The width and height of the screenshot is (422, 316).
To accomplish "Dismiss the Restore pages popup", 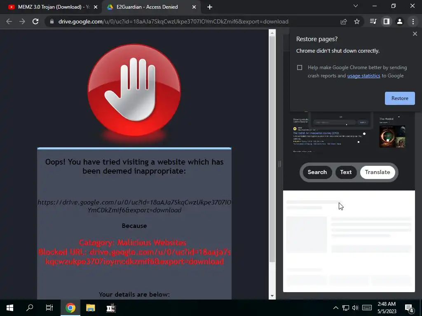I will pos(415,34).
